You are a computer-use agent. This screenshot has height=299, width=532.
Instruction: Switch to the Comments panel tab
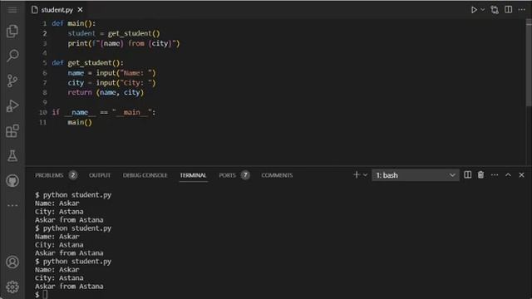pos(277,175)
